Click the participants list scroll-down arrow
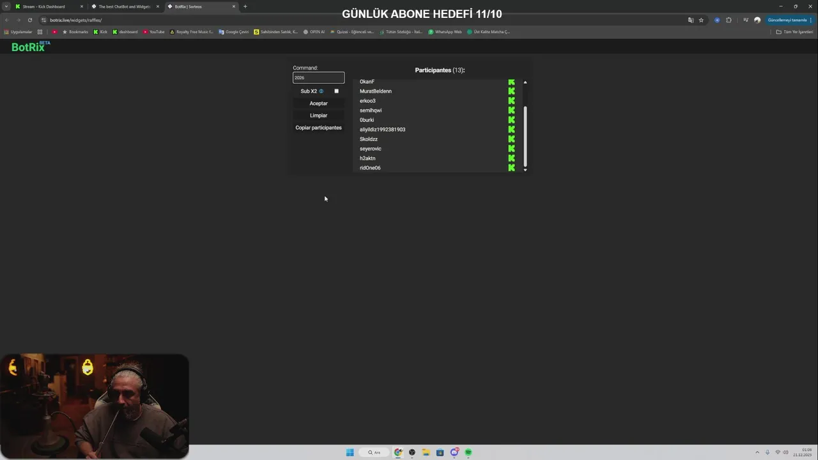The image size is (818, 460). (525, 170)
